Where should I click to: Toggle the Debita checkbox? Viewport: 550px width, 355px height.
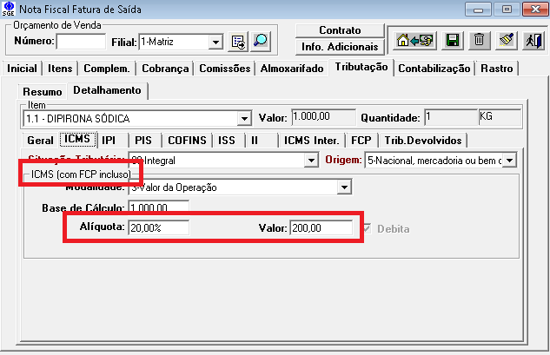pyautogui.click(x=371, y=229)
